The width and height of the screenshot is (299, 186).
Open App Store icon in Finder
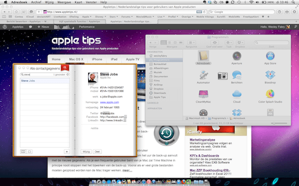pyautogui.click(x=270, y=56)
